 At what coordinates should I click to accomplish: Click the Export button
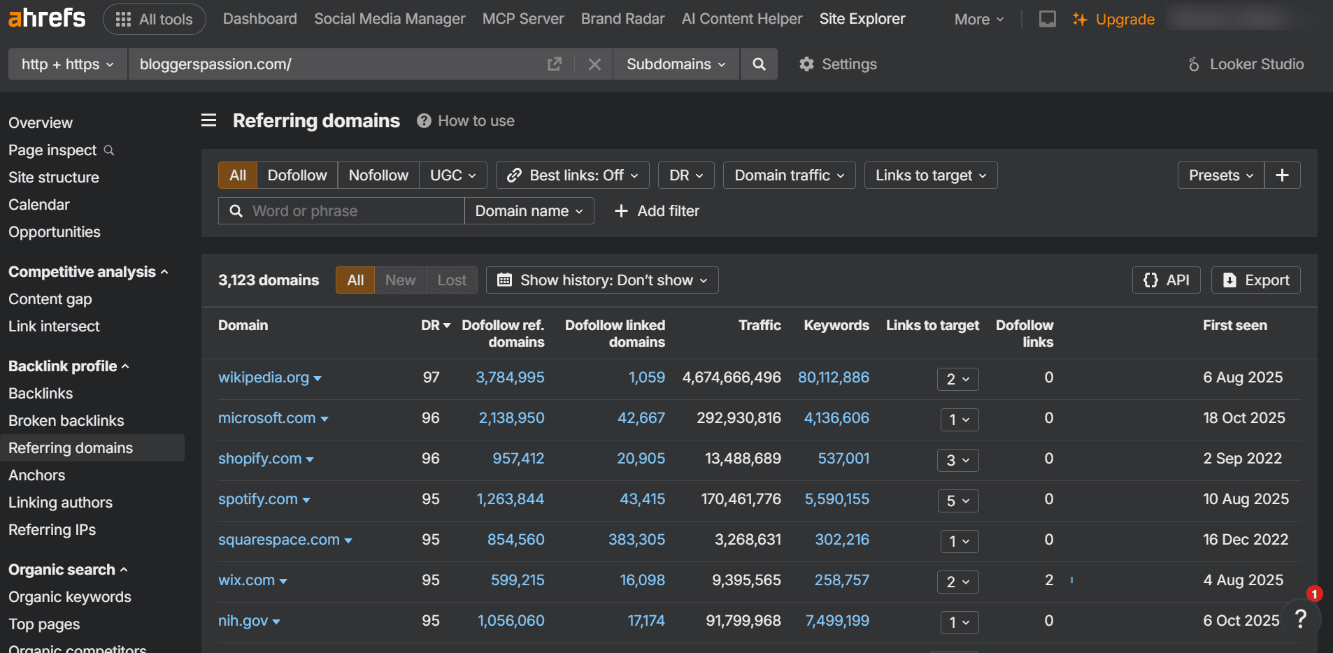[1255, 280]
